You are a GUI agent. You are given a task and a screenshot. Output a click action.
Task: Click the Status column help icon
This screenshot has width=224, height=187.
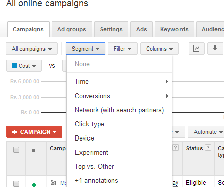208,148
